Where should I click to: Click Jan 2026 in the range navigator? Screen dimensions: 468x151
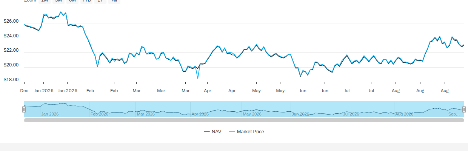(x=50, y=114)
